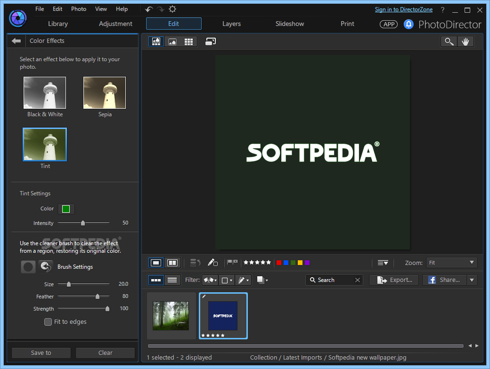490x369 pixels.
Task: Open preferences gear icon
Action: click(172, 9)
